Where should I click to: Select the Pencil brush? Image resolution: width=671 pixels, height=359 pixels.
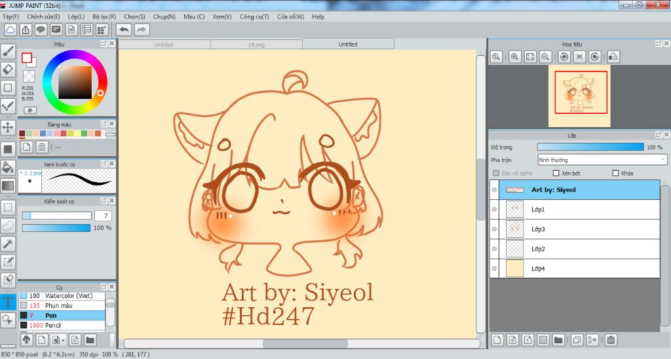pyautogui.click(x=62, y=325)
